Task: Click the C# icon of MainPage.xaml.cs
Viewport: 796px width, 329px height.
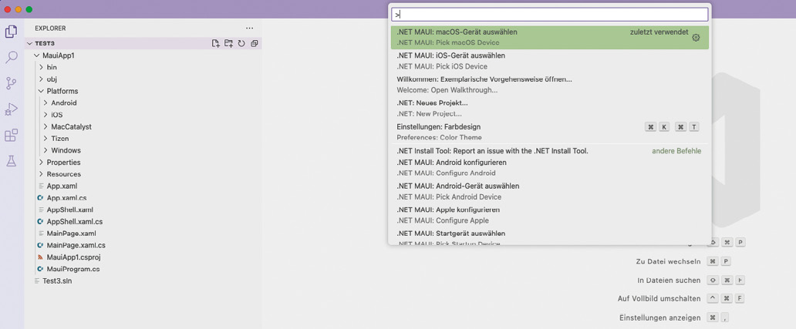Action: click(x=40, y=245)
